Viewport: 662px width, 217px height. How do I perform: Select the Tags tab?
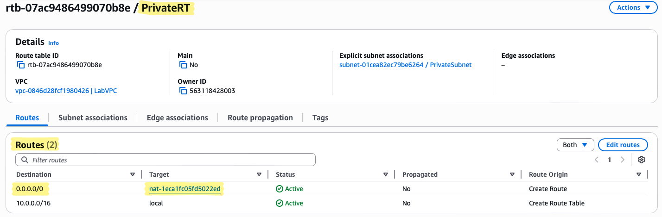click(x=320, y=118)
